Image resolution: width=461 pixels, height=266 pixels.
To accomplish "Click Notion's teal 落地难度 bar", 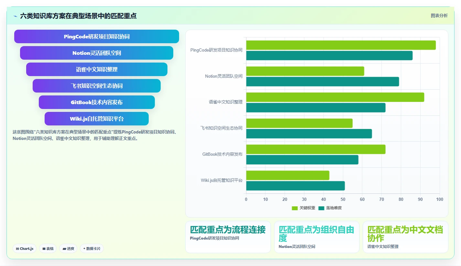I will coord(322,82).
